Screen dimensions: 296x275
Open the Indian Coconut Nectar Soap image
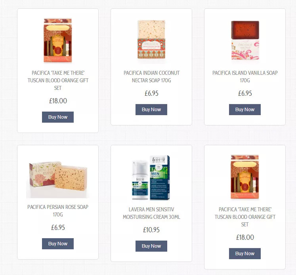click(x=151, y=40)
